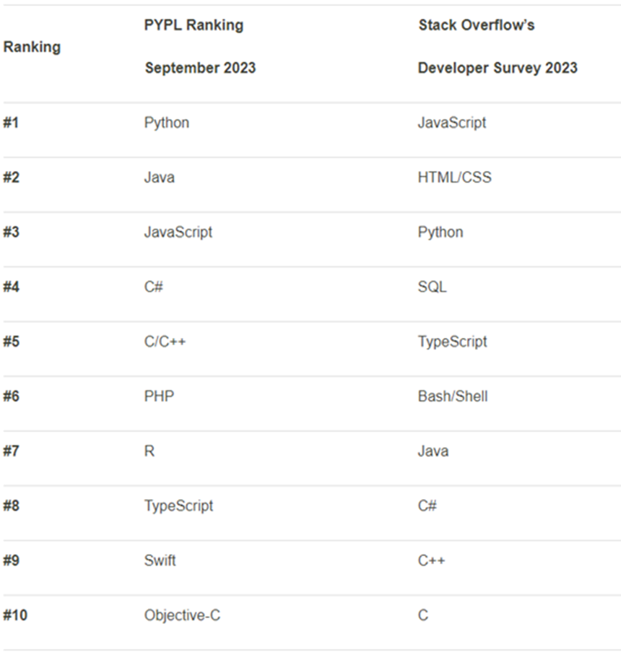621x655 pixels.
Task: Select the R language cell
Action: 149,451
